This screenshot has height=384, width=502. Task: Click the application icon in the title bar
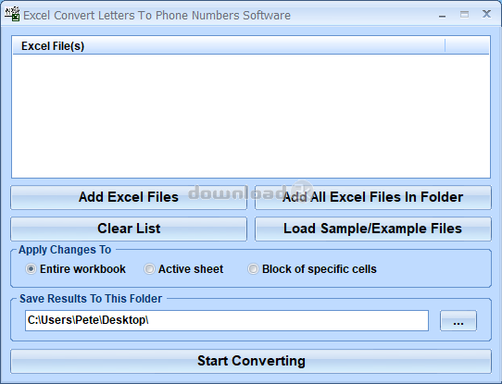click(x=12, y=14)
